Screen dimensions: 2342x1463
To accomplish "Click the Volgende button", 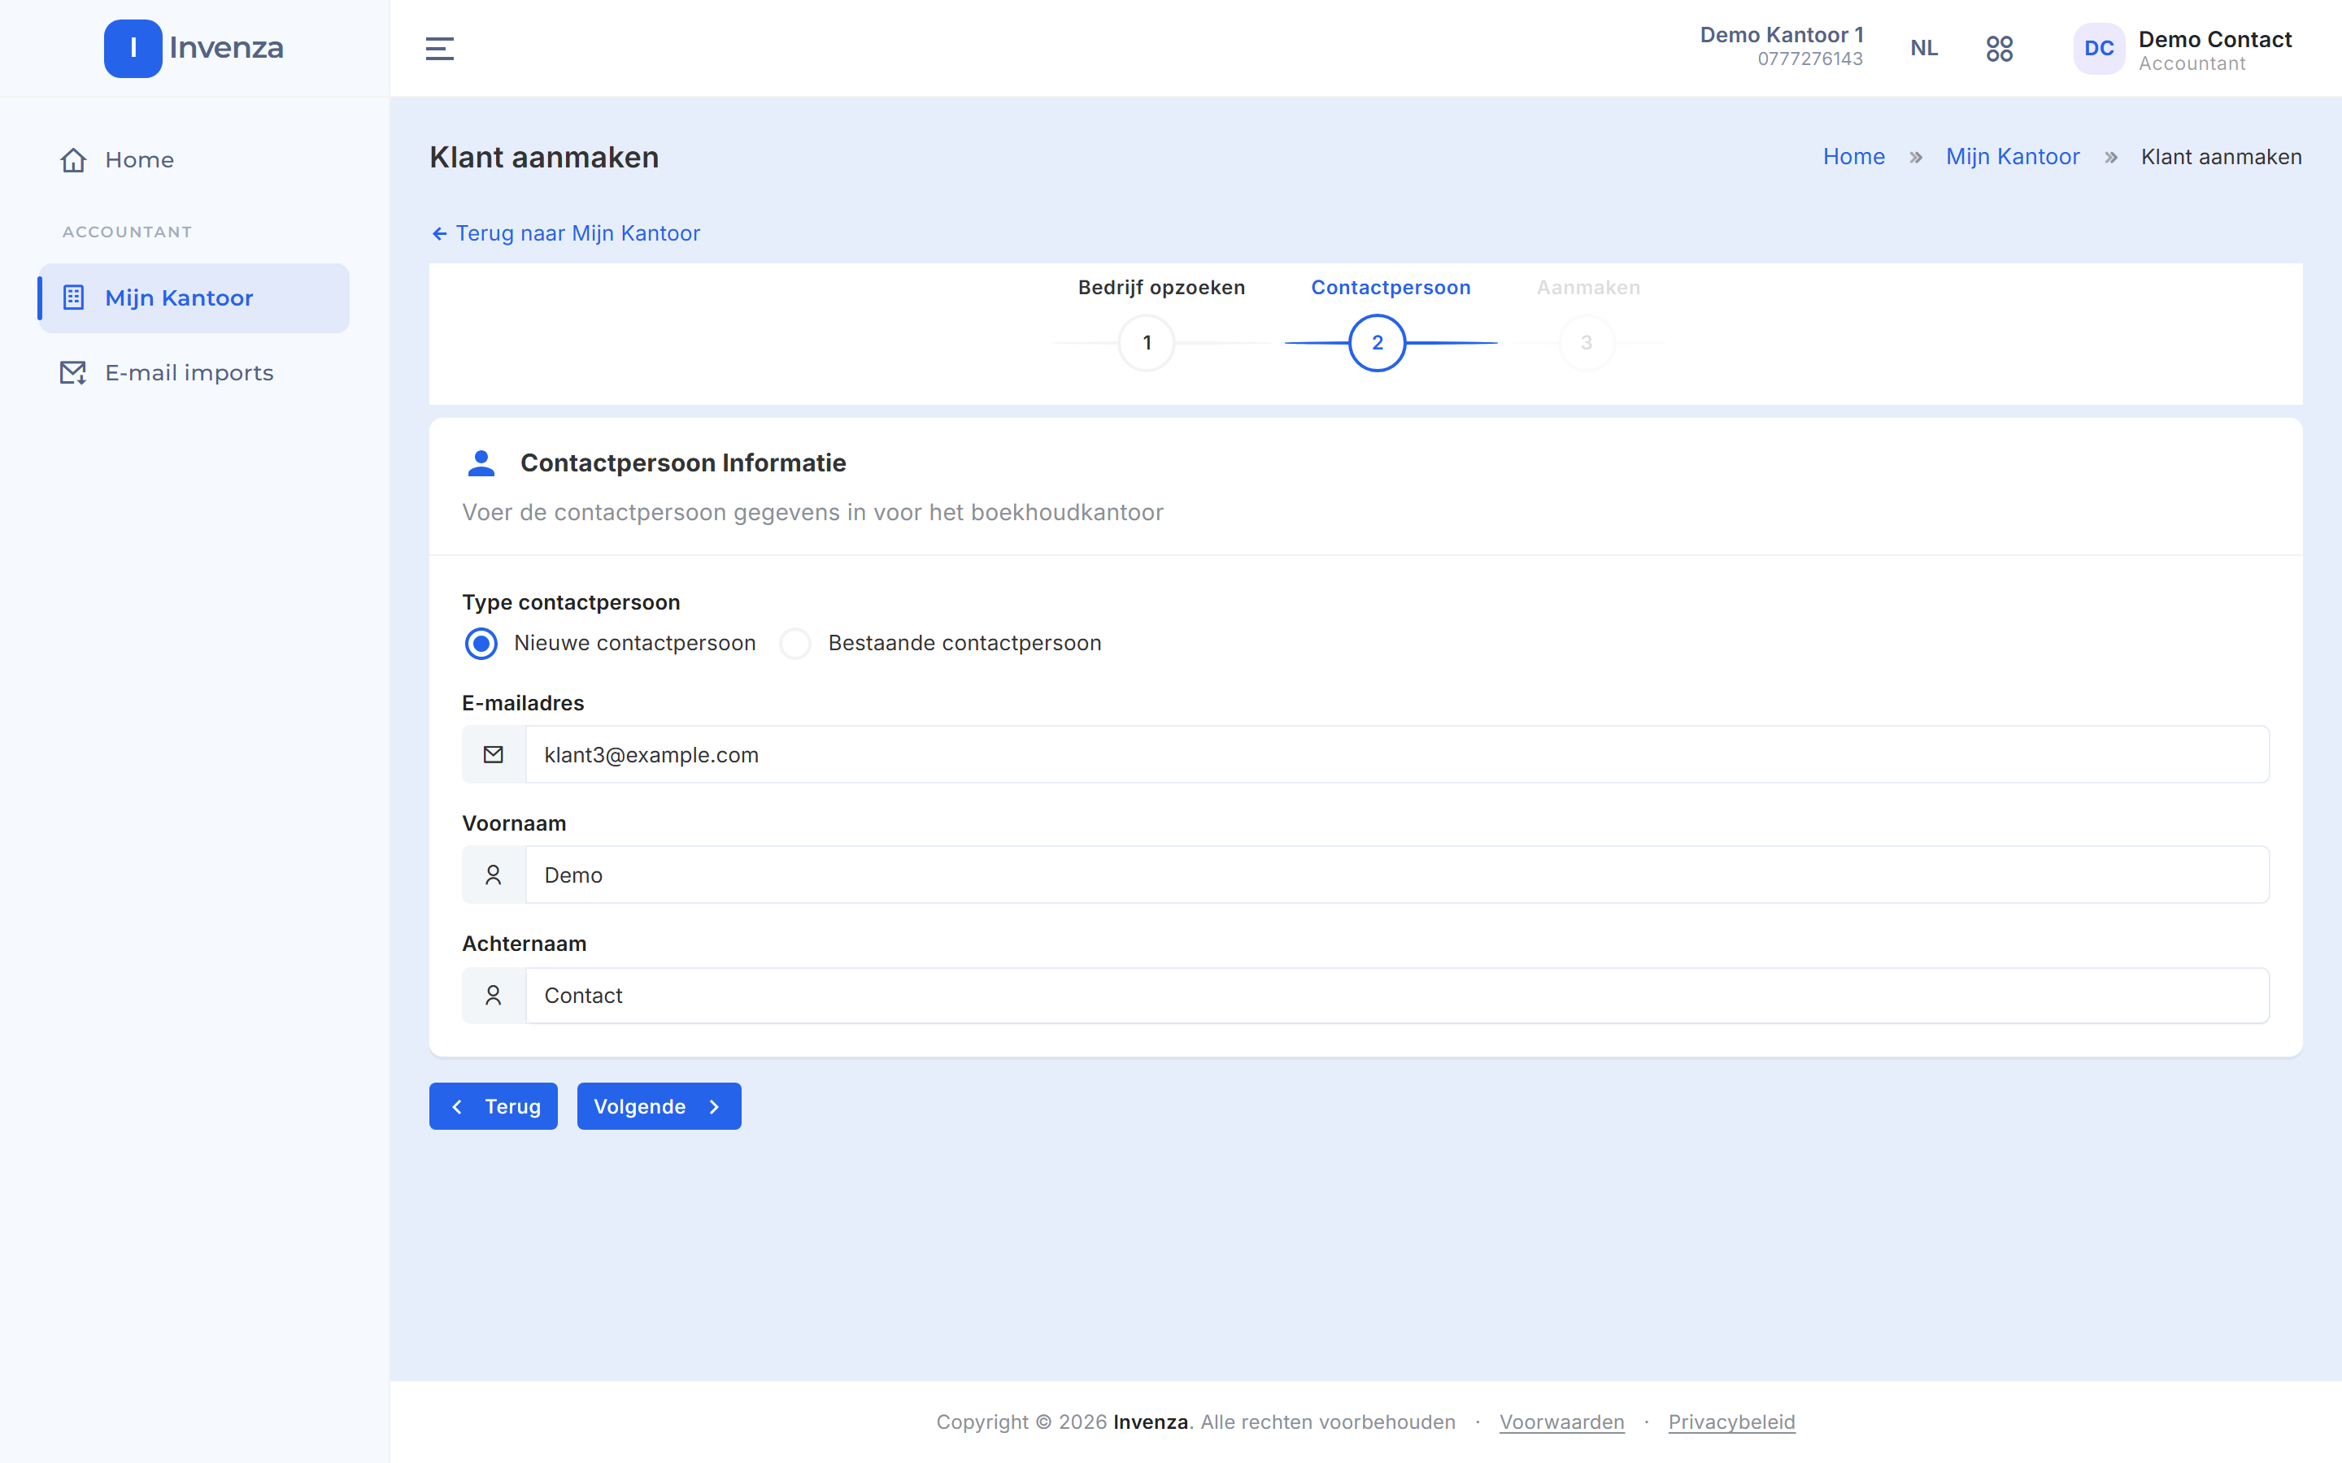I will (x=659, y=1106).
